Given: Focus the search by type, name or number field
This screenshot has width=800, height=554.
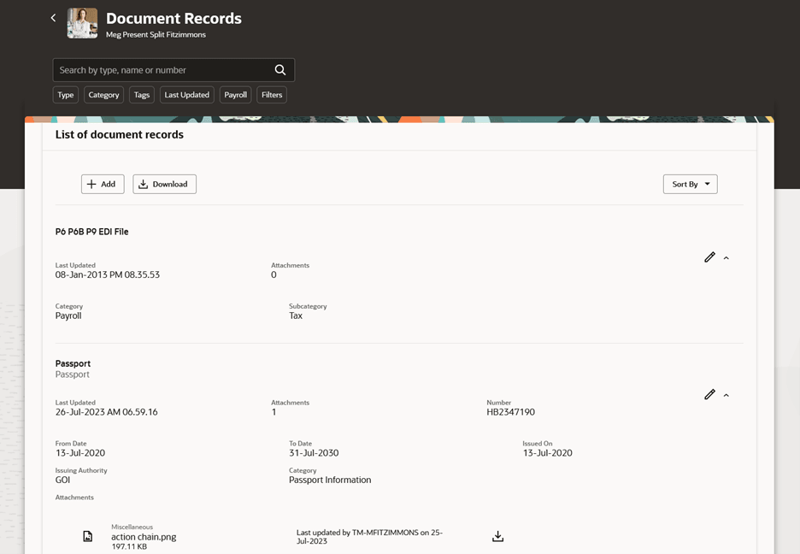Looking at the screenshot, I should (x=174, y=70).
